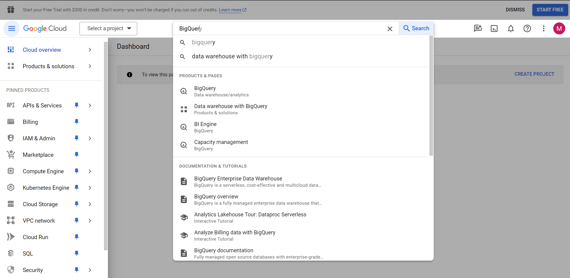This screenshot has width=570, height=278.
Task: Choose the 'bigquery' search suggestion
Action: pyautogui.click(x=301, y=42)
